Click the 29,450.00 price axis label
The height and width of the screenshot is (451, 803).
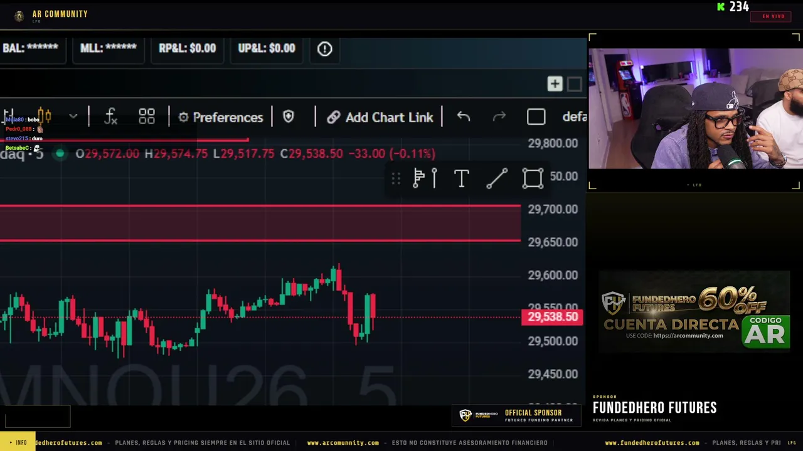click(x=553, y=374)
